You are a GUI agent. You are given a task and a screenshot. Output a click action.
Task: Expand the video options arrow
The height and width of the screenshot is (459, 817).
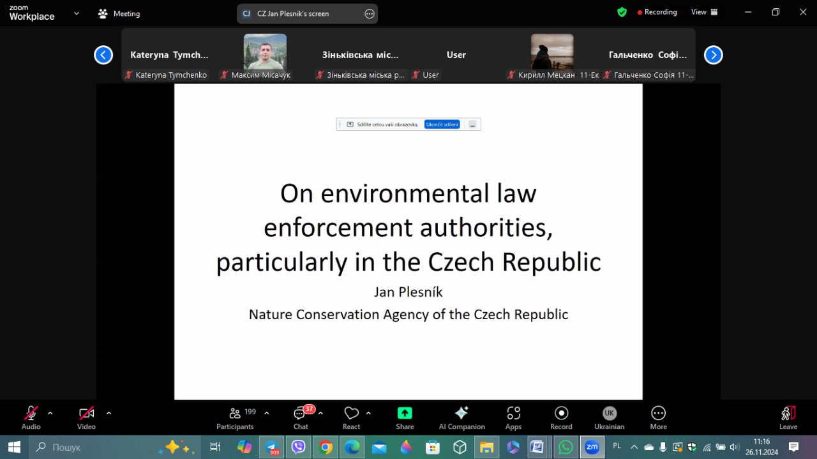point(109,413)
